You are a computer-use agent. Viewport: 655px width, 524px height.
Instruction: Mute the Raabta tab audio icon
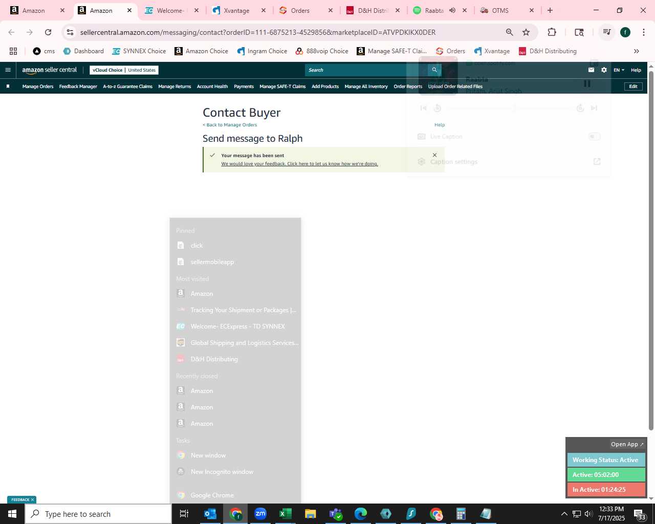(452, 10)
